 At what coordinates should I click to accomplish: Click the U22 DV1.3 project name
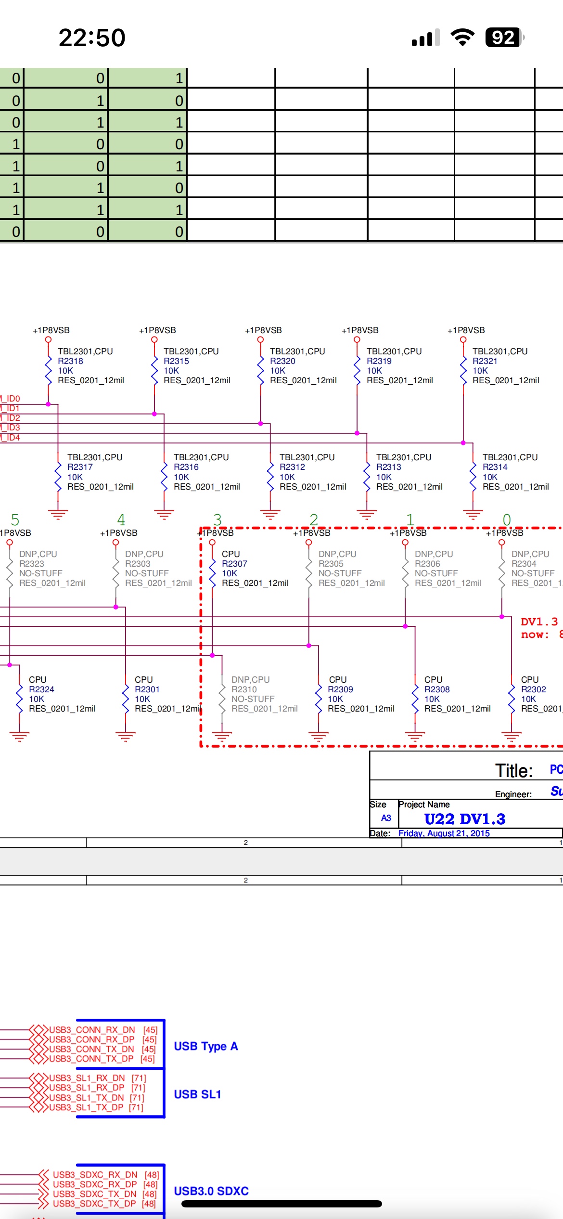tap(464, 819)
